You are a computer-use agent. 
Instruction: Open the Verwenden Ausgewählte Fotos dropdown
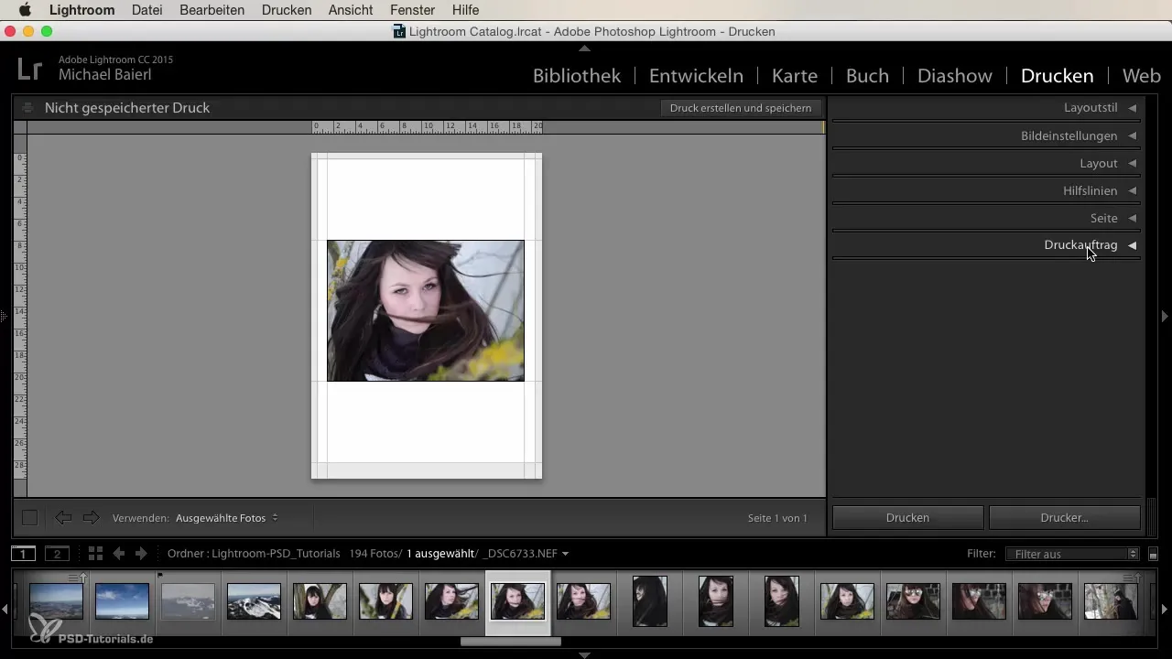[227, 518]
